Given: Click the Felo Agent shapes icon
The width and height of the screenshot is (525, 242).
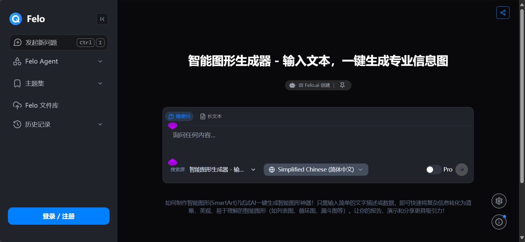Looking at the screenshot, I should coord(17,61).
